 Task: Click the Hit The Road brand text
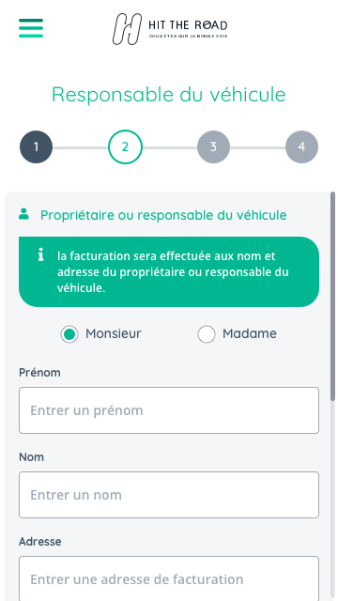pyautogui.click(x=188, y=25)
